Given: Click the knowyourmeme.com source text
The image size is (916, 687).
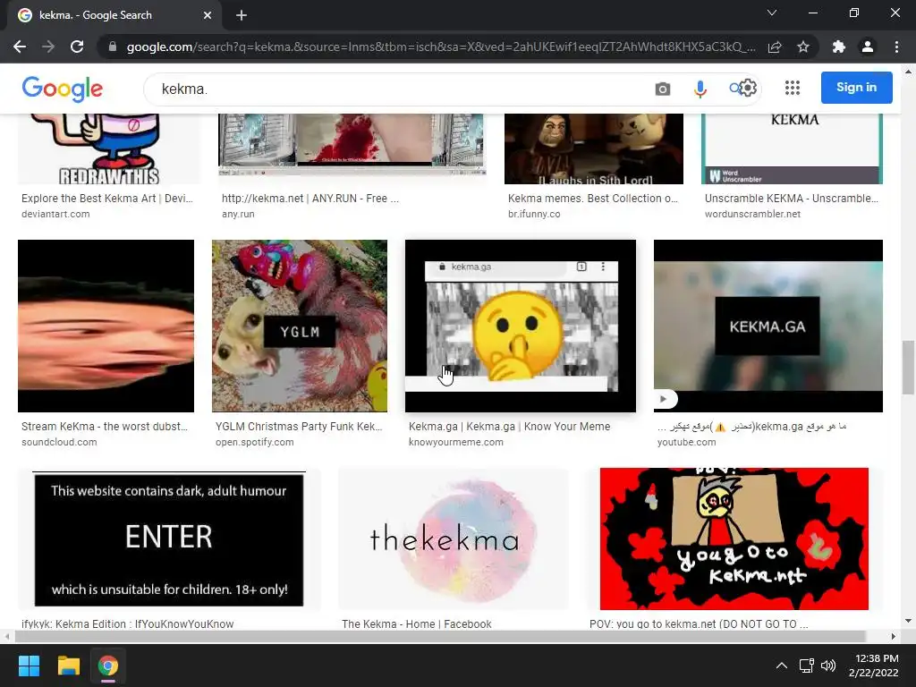Looking at the screenshot, I should [x=455, y=442].
